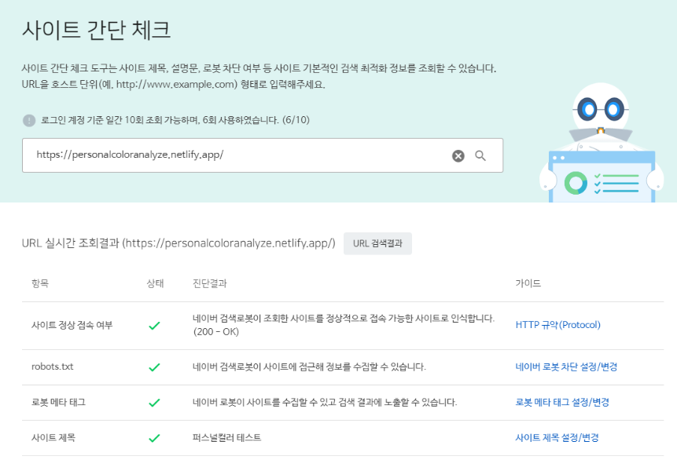Click the 가이드 column header

pos(528,283)
